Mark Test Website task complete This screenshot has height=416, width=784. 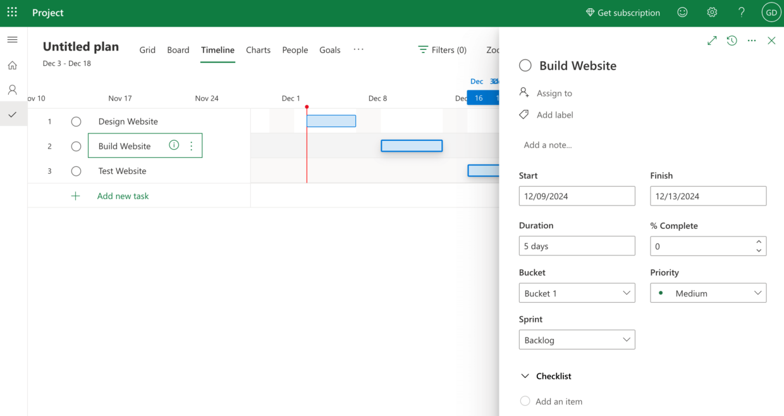(76, 171)
